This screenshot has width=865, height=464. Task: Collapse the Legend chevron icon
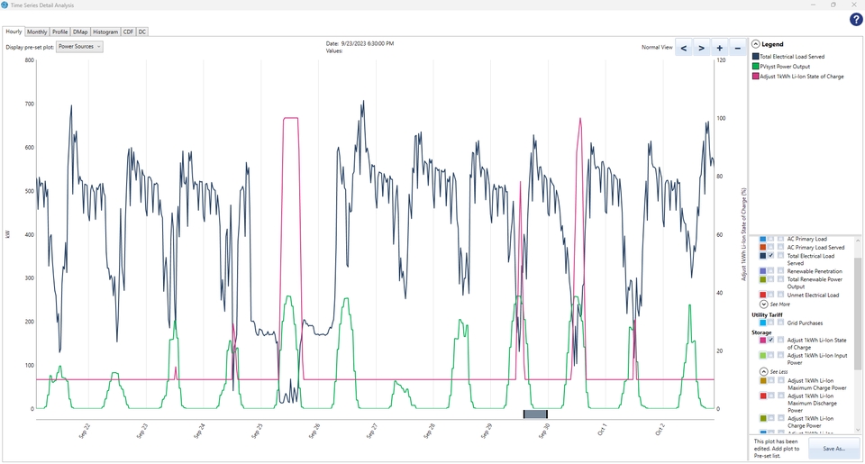click(756, 44)
